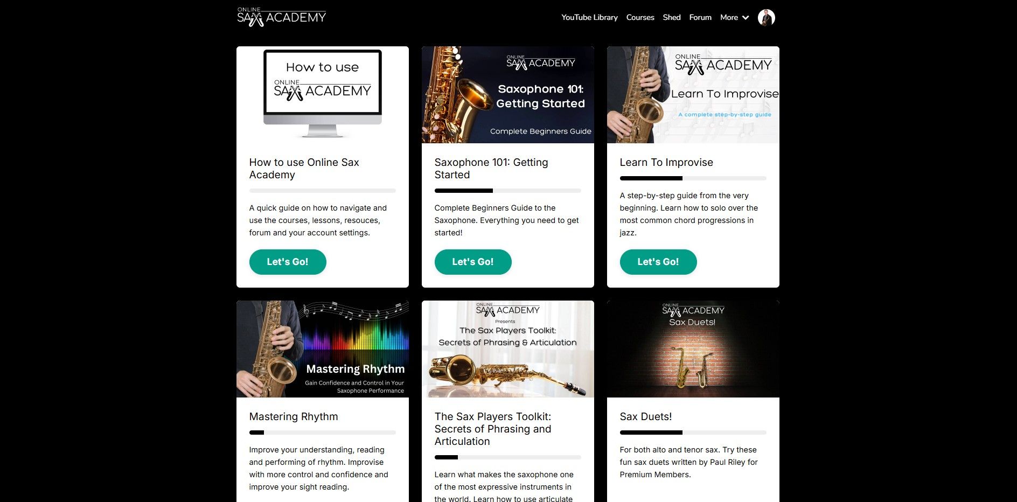Open the Secrets of Phrasing & Articulation image
The height and width of the screenshot is (502, 1017).
click(508, 349)
